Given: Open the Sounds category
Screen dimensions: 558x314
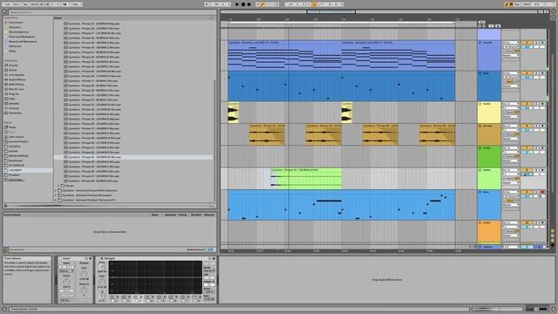Looking at the screenshot, I should click(x=14, y=65).
